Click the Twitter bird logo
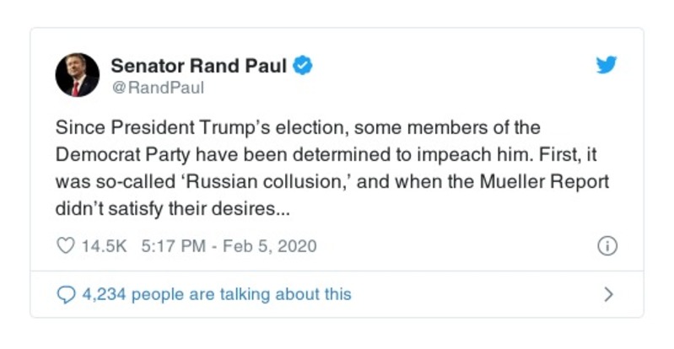This screenshot has width=674, height=349. (x=606, y=66)
